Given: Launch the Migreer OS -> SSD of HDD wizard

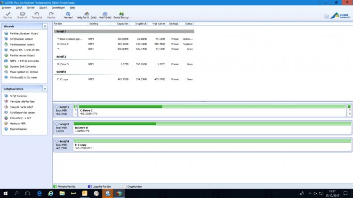Looking at the screenshot, I should point(24,50).
